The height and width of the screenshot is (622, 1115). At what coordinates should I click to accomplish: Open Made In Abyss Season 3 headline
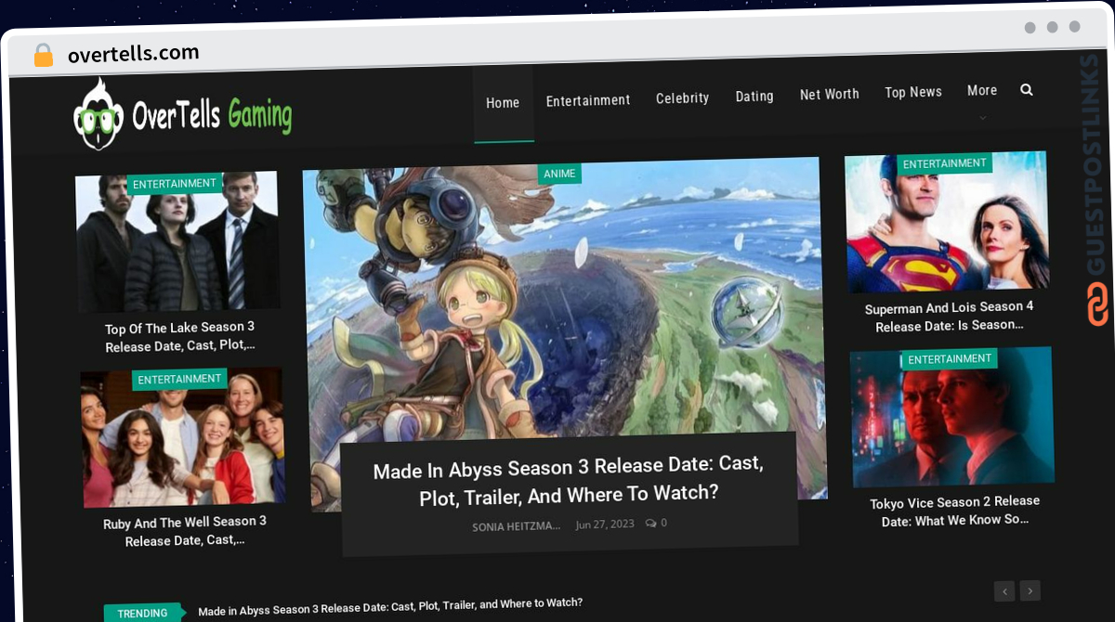tap(569, 481)
